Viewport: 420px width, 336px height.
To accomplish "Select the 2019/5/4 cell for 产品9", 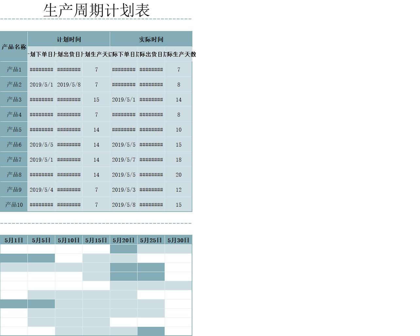I will [41, 189].
